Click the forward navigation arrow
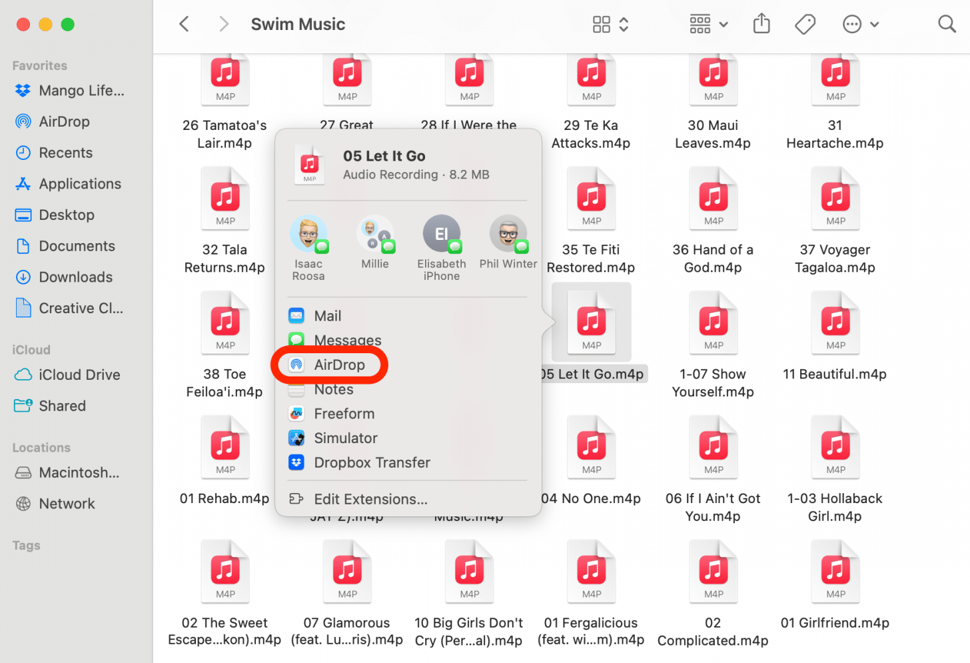970x663 pixels. pyautogui.click(x=224, y=25)
